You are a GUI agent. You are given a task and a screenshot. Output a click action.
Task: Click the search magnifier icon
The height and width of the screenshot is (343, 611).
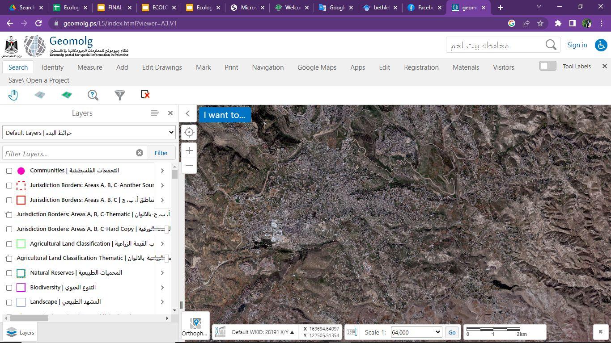tap(551, 45)
